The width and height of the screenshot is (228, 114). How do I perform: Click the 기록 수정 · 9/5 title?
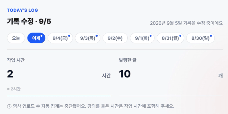coord(29,21)
